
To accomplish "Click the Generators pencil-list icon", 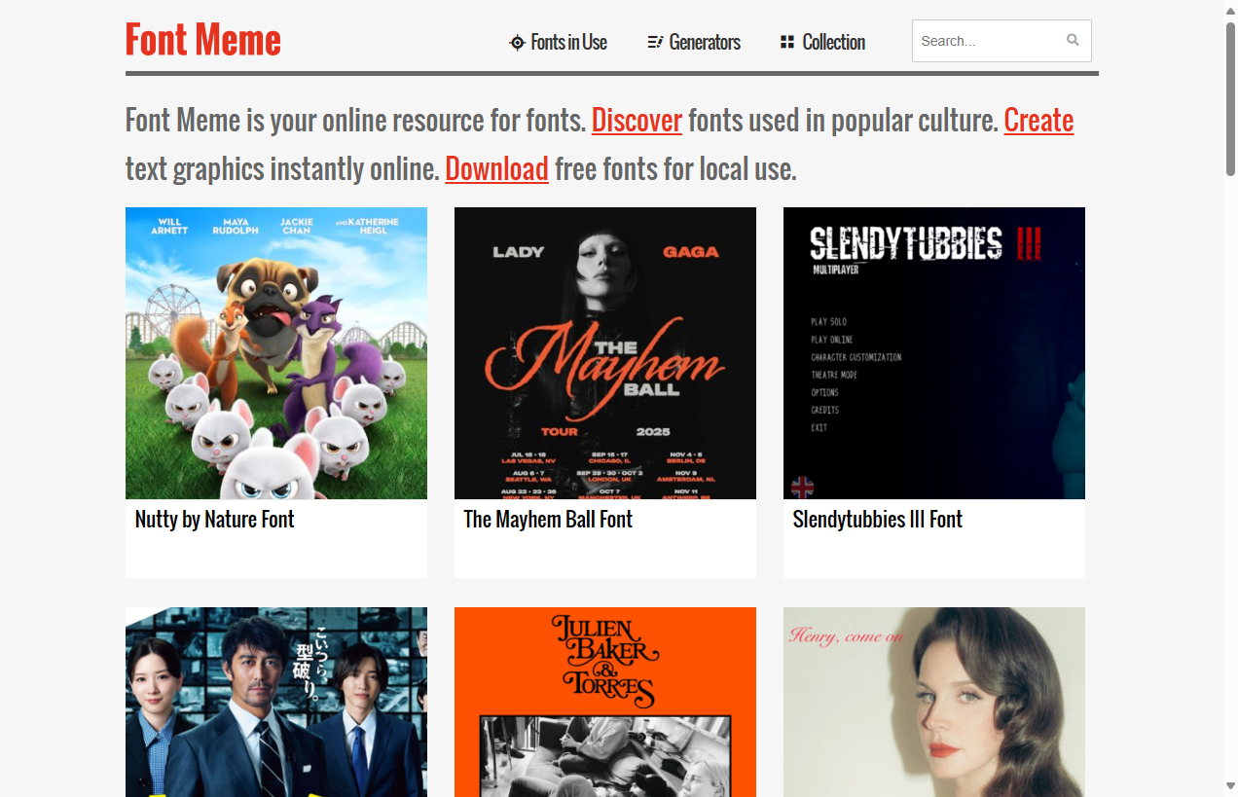I will tap(655, 43).
